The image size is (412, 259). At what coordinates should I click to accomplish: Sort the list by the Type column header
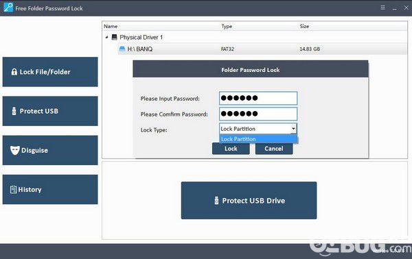[227, 26]
